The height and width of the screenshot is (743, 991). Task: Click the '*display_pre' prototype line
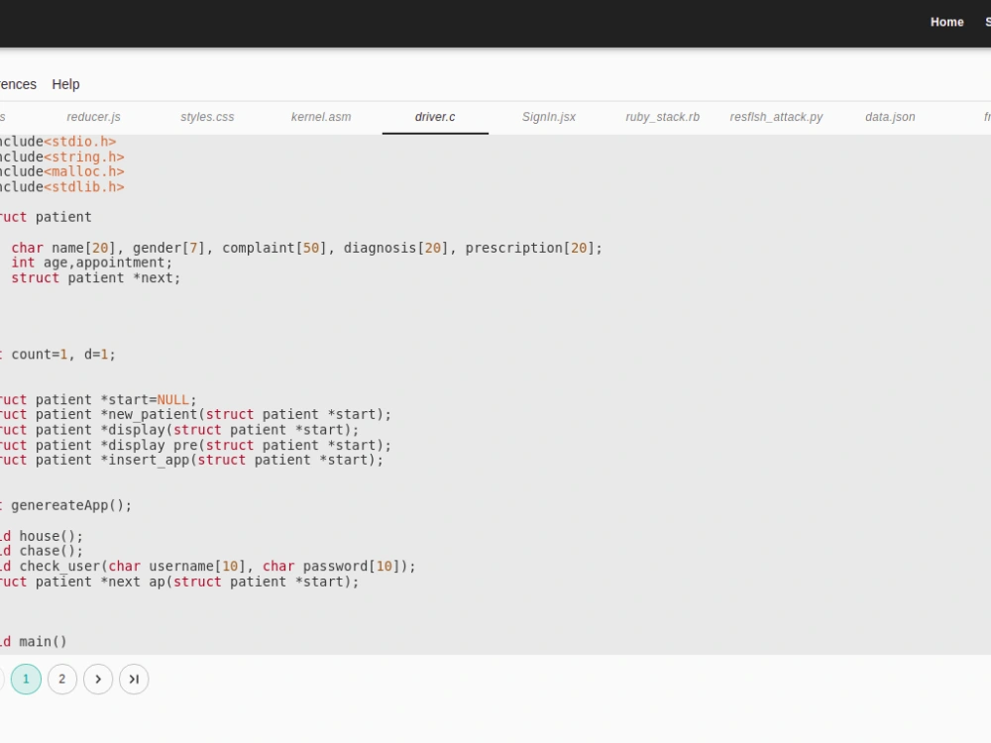[x=195, y=445]
